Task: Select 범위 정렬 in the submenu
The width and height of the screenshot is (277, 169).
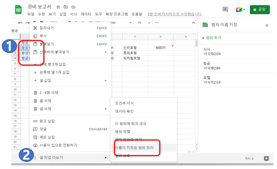Action: (144, 132)
